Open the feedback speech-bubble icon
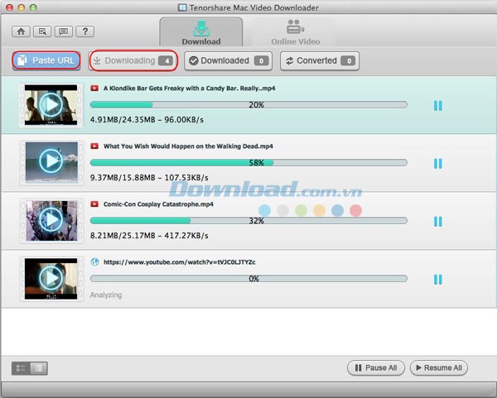 (x=64, y=31)
